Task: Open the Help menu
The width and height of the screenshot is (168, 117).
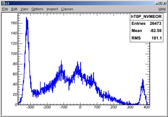Action: pyautogui.click(x=162, y=9)
